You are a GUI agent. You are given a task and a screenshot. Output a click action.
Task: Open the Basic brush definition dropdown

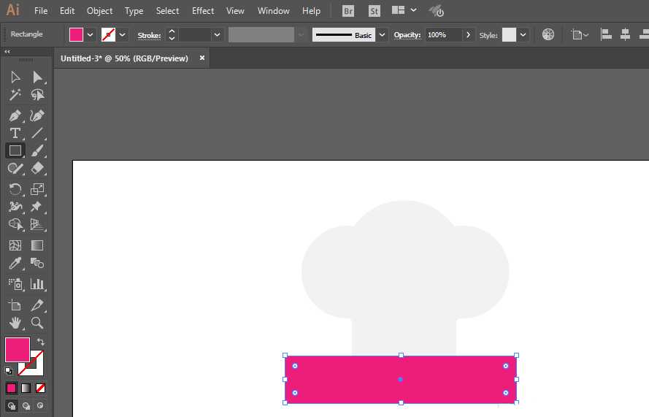point(383,34)
